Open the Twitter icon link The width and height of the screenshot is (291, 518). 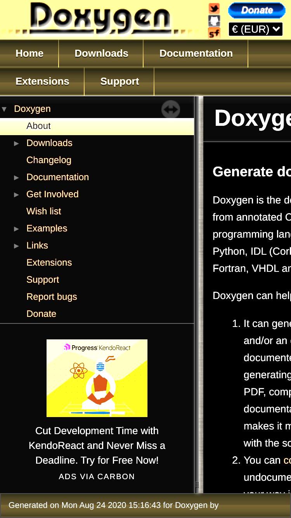click(x=214, y=9)
